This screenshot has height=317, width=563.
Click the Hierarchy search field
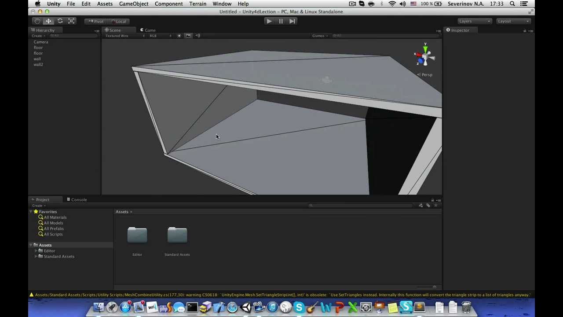point(73,36)
